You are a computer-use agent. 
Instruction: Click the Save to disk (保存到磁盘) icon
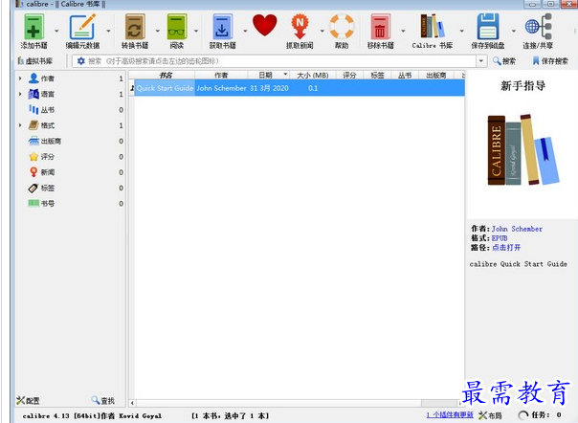coord(488,27)
